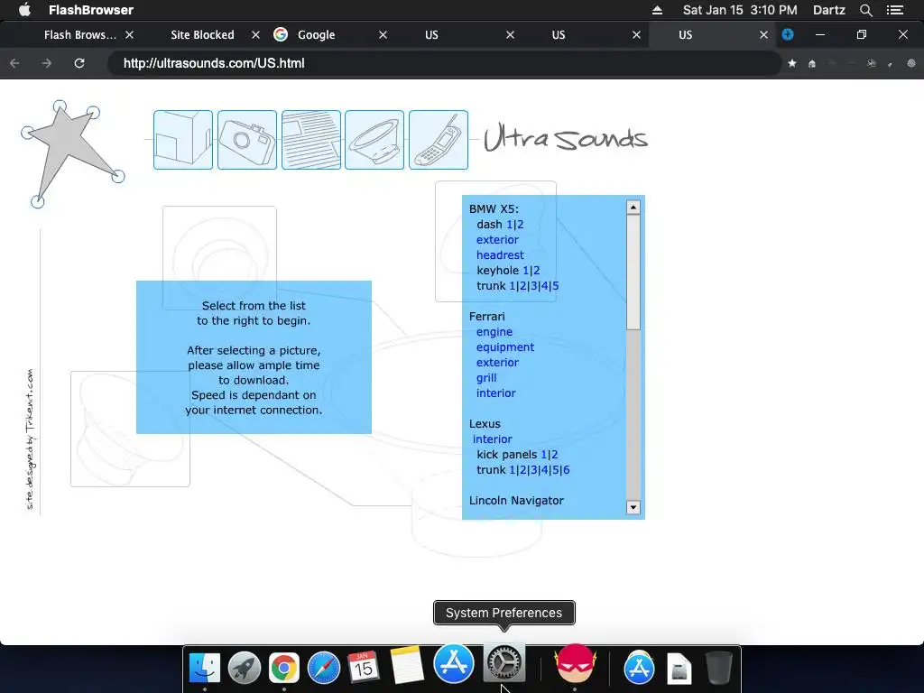
Task: Launch Google Chrome from the dock
Action: [x=284, y=668]
